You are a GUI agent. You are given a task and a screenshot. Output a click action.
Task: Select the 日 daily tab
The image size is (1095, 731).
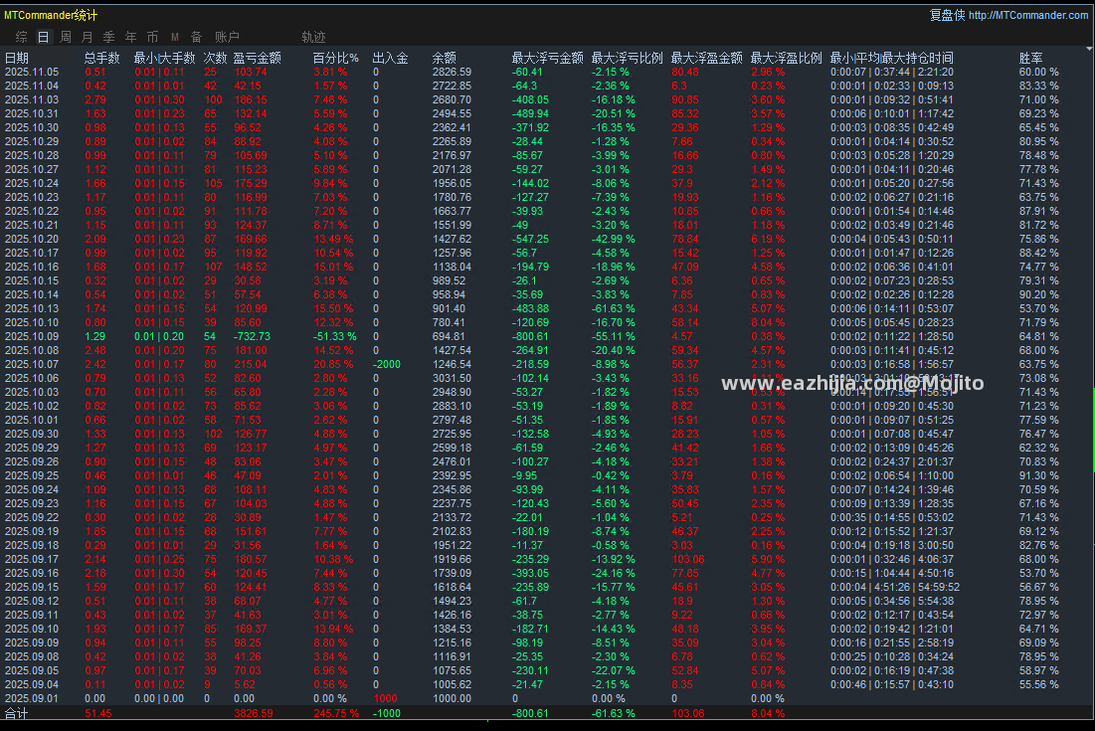click(44, 37)
